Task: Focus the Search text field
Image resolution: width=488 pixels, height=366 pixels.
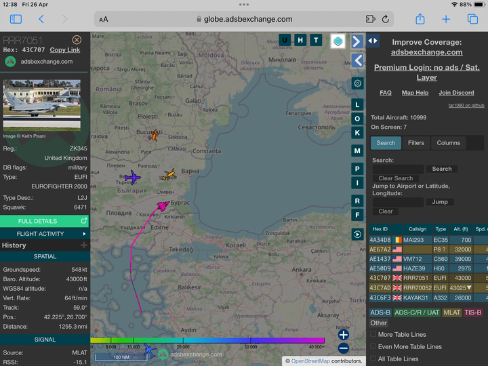Action: [x=398, y=169]
